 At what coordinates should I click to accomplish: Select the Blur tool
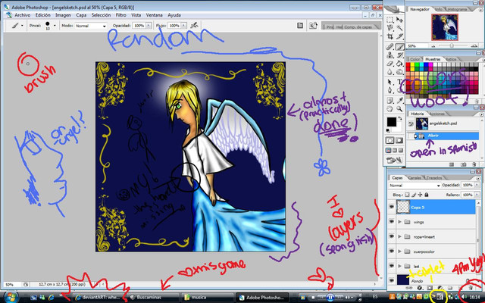pos(390,72)
